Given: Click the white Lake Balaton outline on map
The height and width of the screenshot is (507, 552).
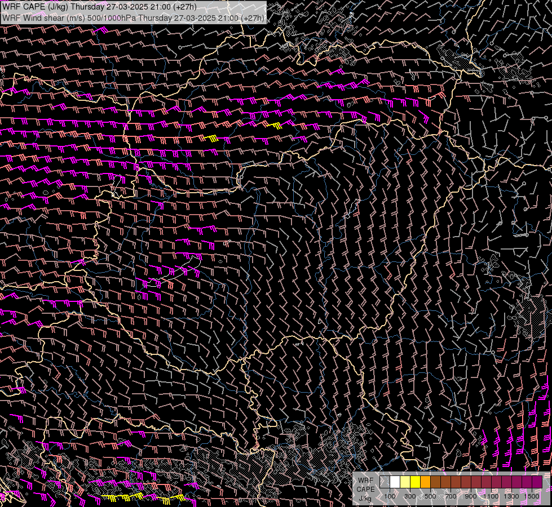Looking at the screenshot, I should (x=173, y=272).
